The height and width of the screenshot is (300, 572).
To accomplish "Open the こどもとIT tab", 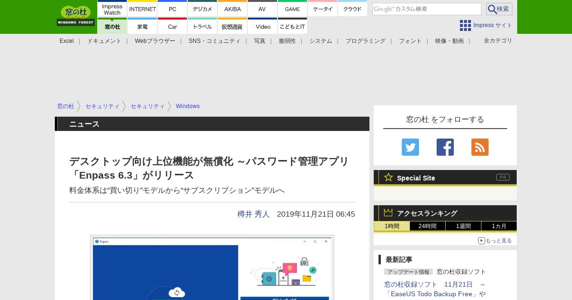I will coord(292,26).
